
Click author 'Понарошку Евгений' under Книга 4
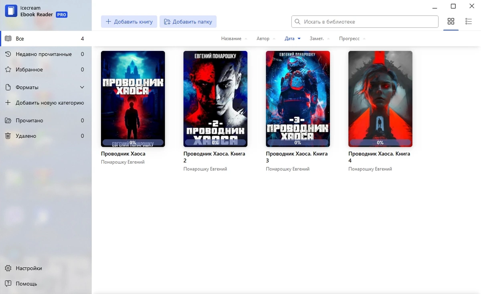coord(370,169)
